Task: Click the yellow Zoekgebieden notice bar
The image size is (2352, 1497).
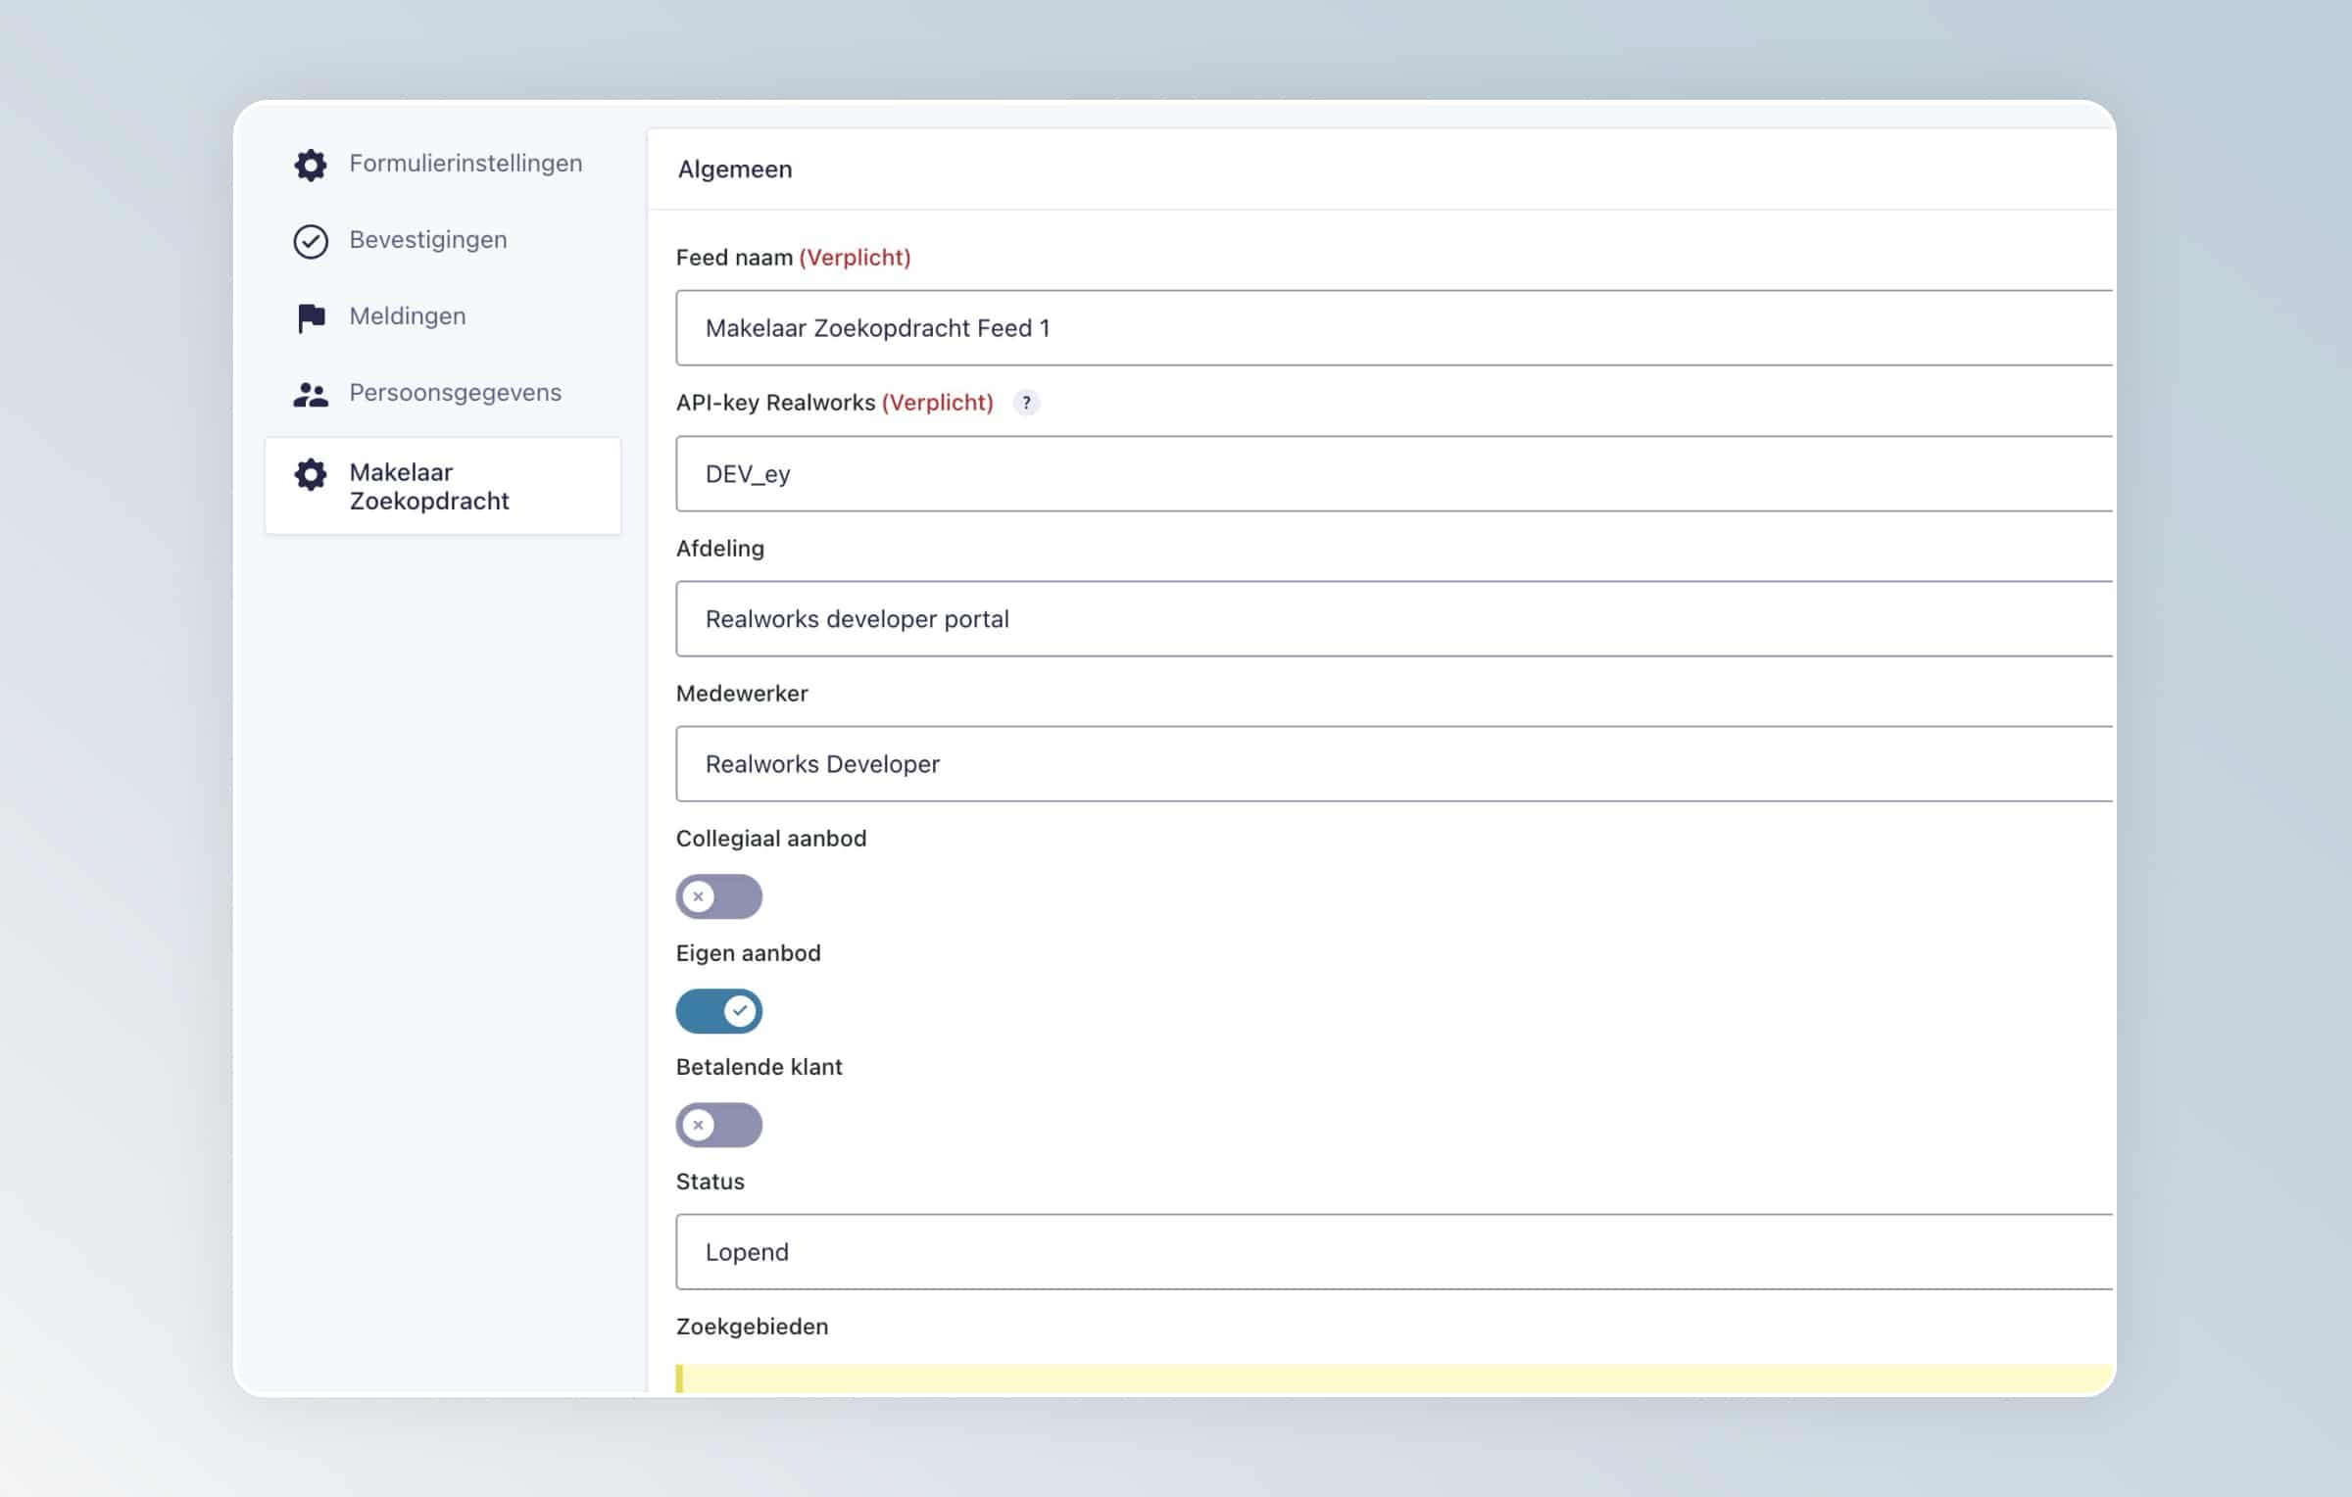Action: click(x=1392, y=1377)
